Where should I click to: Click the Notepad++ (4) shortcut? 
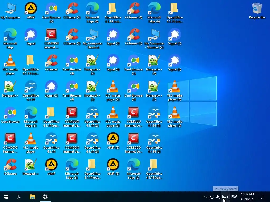pos(154,65)
